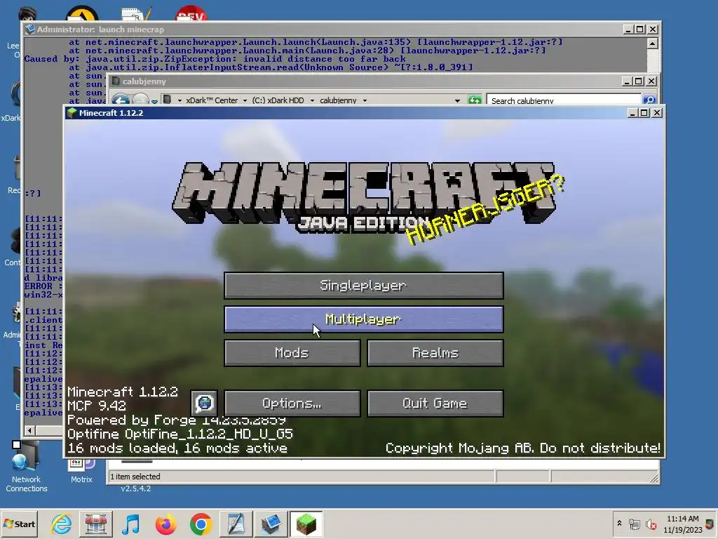Click the globe language button
Viewport: 718px width, 539px height.
(204, 404)
